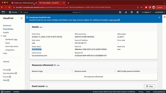This screenshot has width=166, height=93.
Task: Click AWS Config resource timeline column header
Action: pos(129,71)
